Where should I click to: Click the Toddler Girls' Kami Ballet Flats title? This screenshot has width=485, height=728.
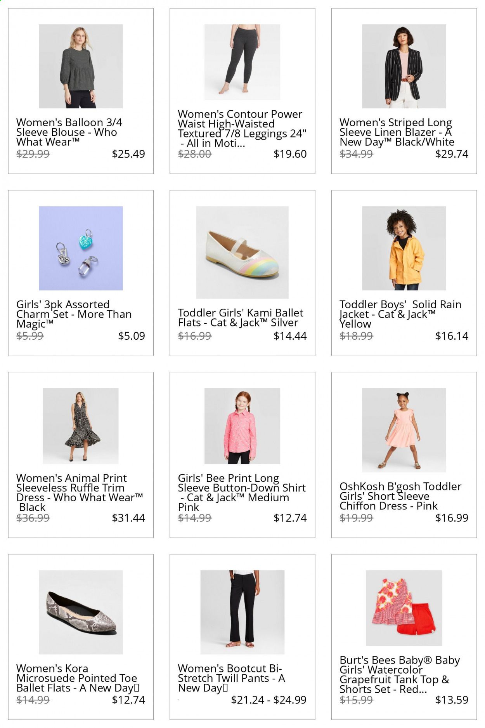(x=241, y=318)
